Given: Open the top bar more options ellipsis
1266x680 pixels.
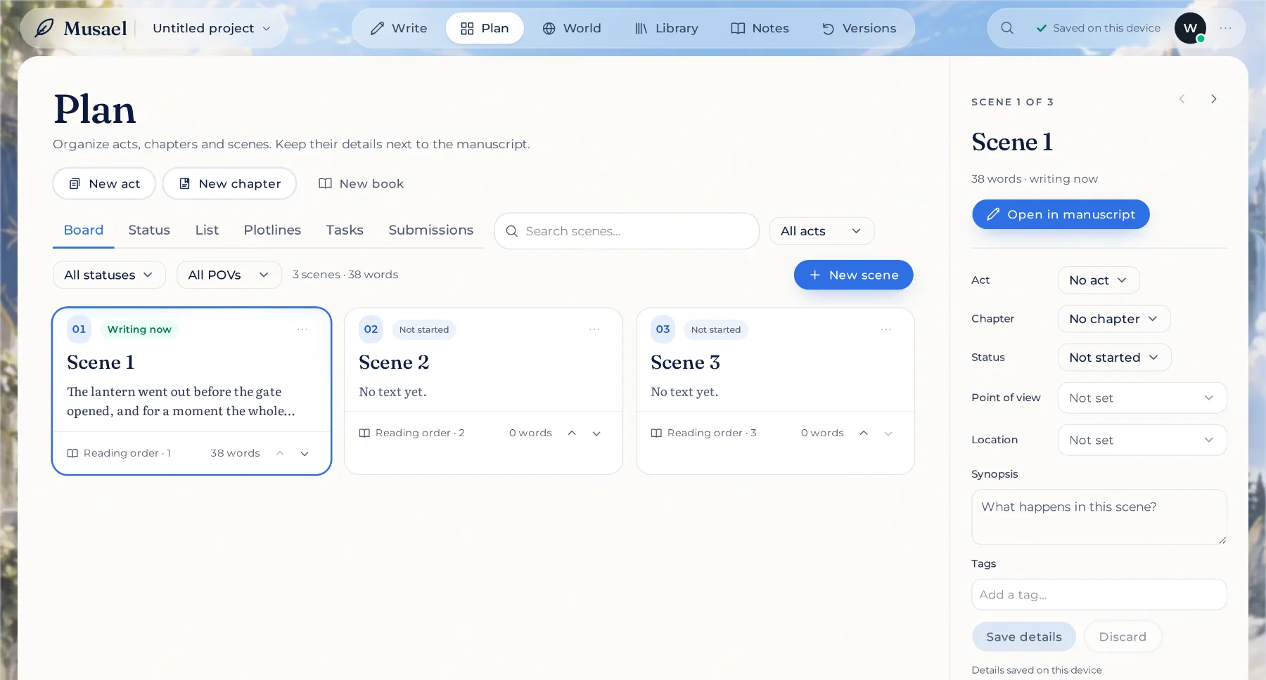Looking at the screenshot, I should [x=1225, y=28].
